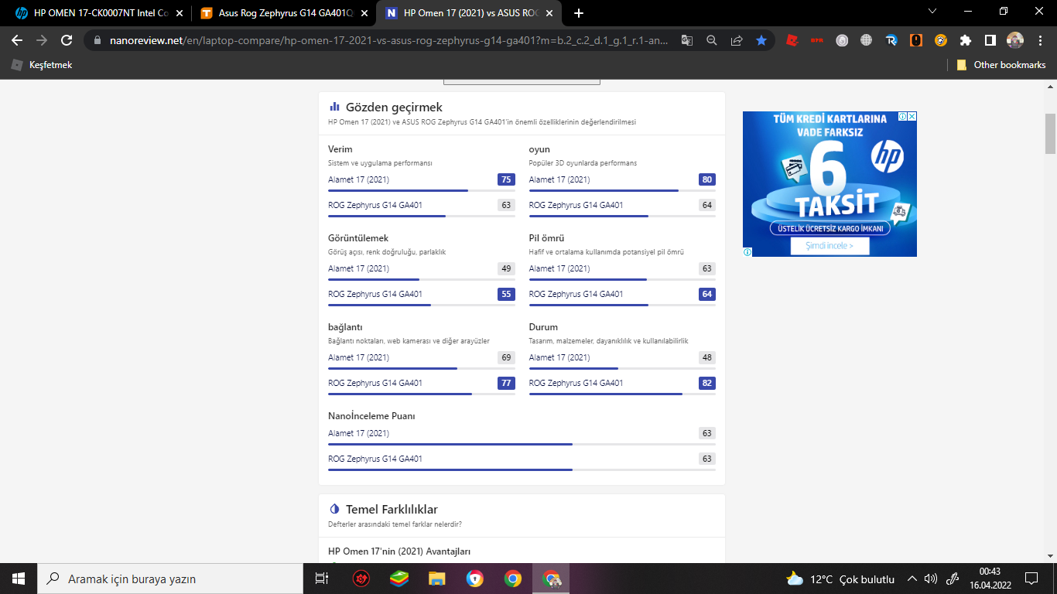Close the HP OMEN 17-CK0007NT tab

click(179, 13)
